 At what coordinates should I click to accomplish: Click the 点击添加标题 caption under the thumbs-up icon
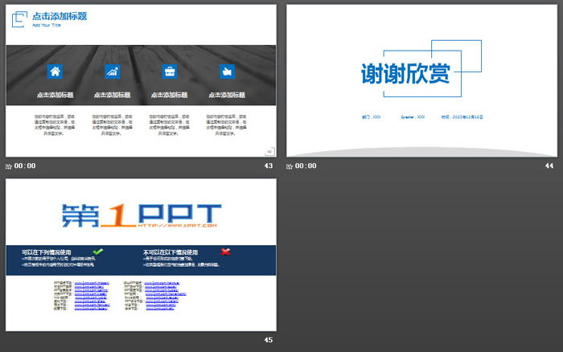[x=227, y=95]
